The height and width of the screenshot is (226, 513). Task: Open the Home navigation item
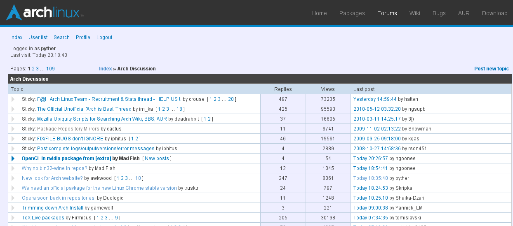pyautogui.click(x=319, y=13)
